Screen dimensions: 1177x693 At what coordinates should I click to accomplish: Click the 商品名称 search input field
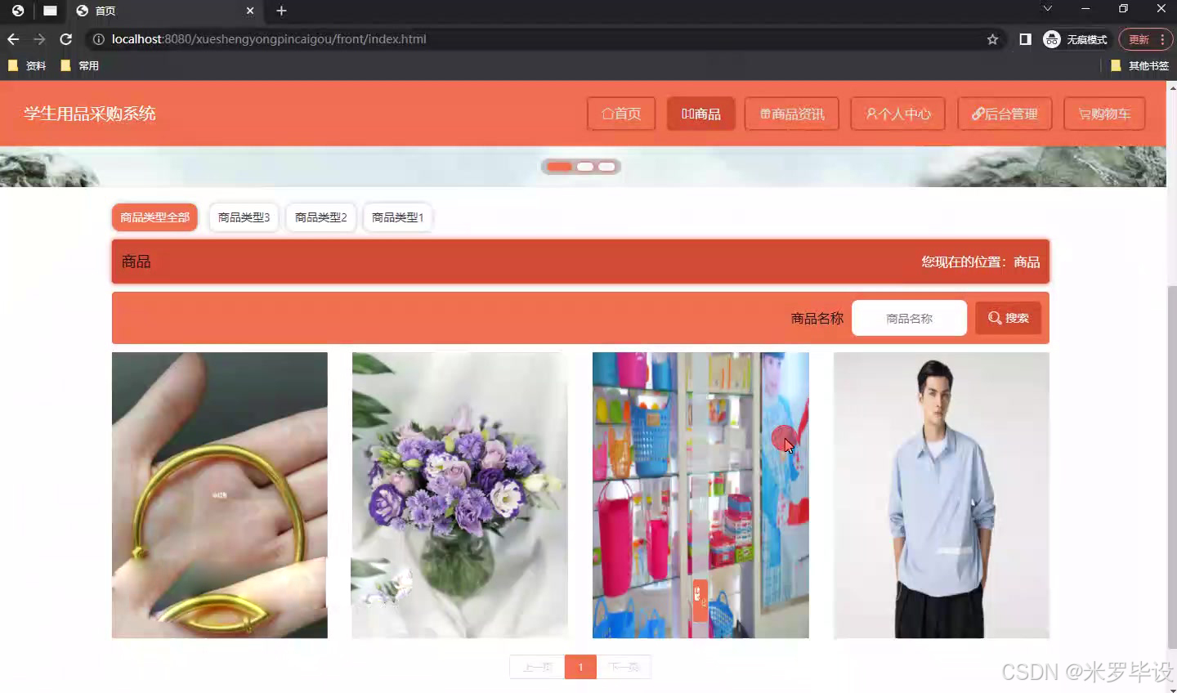click(909, 318)
